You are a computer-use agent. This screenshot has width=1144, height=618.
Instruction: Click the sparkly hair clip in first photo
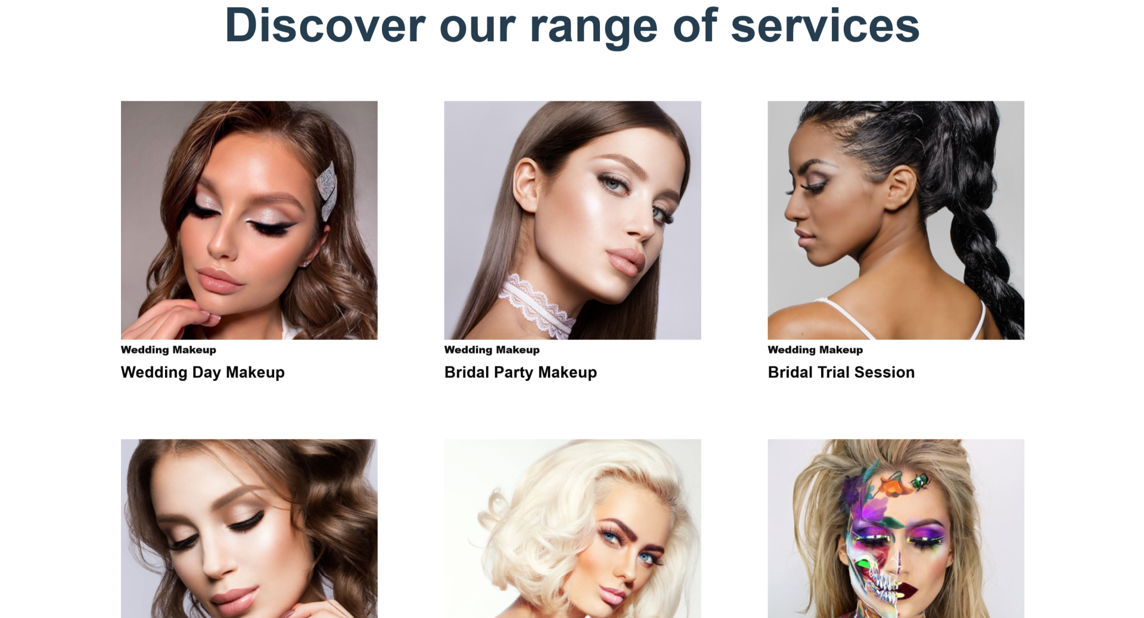point(327,191)
